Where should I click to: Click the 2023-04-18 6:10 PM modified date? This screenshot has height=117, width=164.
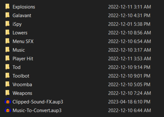pyautogui.click(x=129, y=102)
